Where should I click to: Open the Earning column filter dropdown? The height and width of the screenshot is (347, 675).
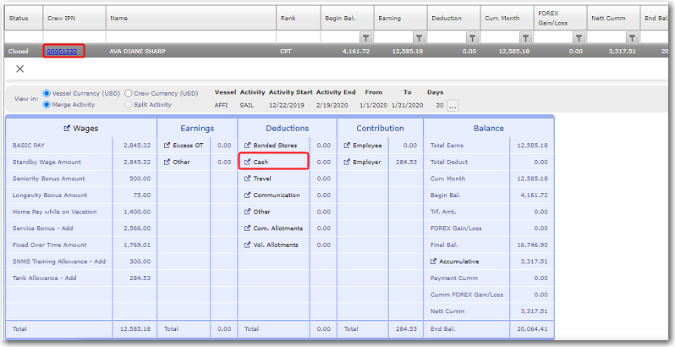click(x=419, y=37)
